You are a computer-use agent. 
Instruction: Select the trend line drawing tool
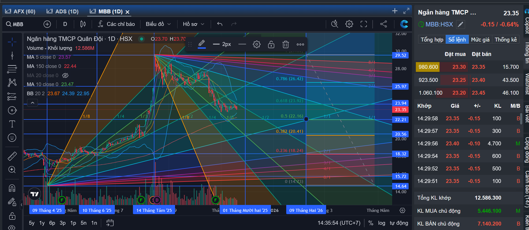click(x=12, y=55)
